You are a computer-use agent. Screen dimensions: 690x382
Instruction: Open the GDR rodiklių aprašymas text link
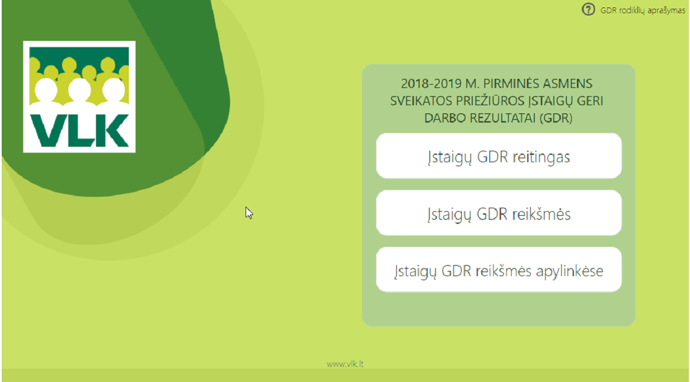pyautogui.click(x=642, y=10)
